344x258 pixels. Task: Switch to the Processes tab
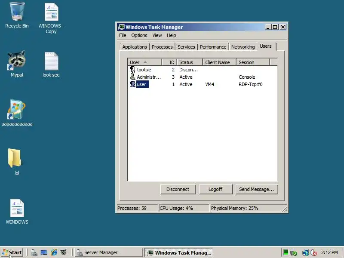pyautogui.click(x=162, y=47)
